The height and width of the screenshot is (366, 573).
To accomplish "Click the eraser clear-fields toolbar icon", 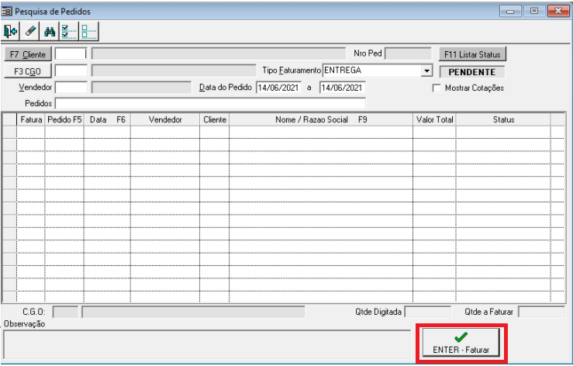I will (30, 32).
